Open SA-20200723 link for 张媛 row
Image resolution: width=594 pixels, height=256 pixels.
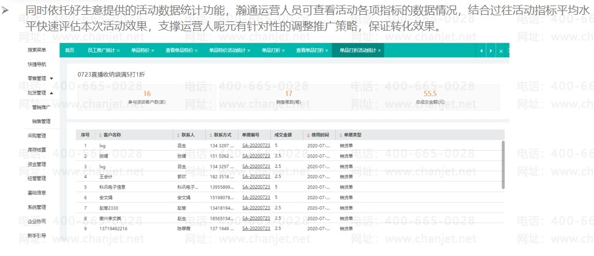pos(256,156)
